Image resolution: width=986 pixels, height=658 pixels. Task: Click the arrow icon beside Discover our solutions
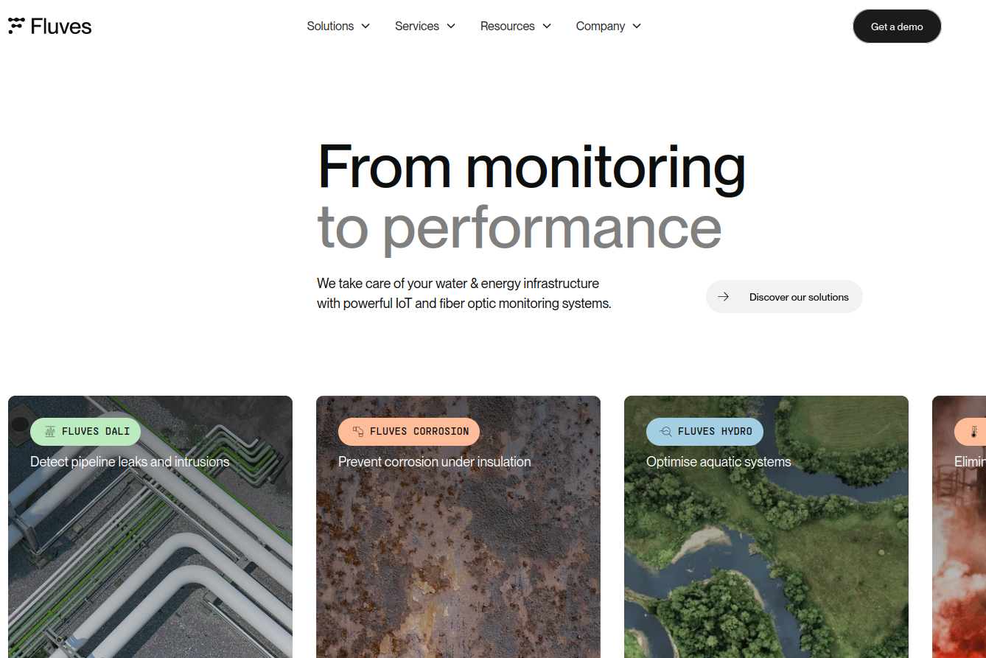[x=724, y=297]
